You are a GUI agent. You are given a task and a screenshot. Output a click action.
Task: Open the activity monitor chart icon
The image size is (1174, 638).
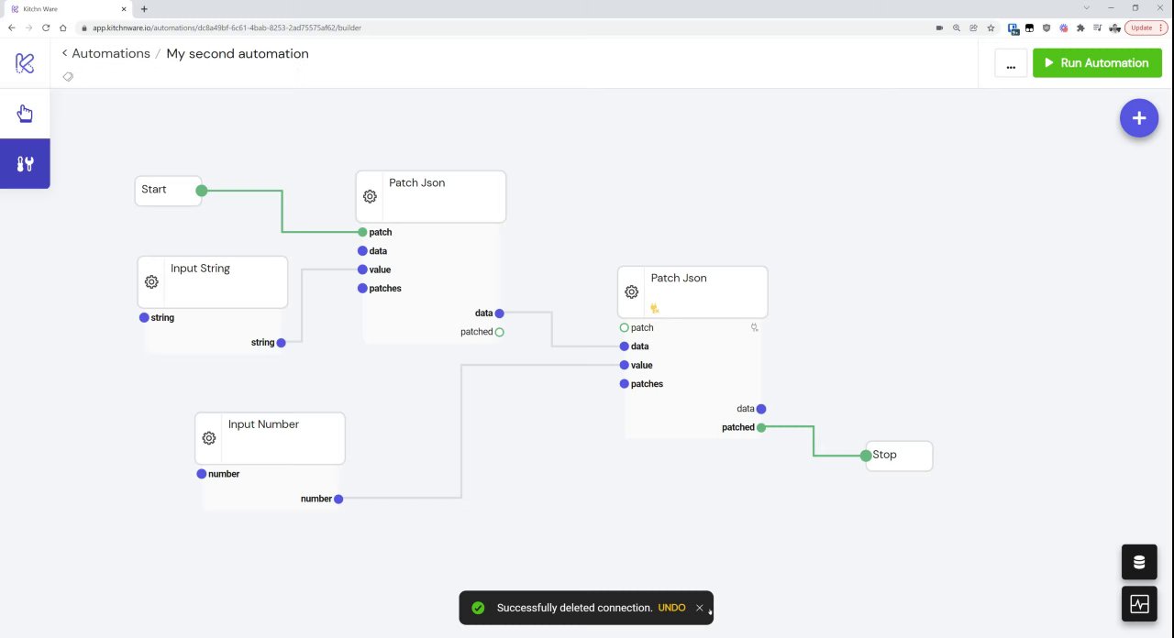pos(1139,604)
